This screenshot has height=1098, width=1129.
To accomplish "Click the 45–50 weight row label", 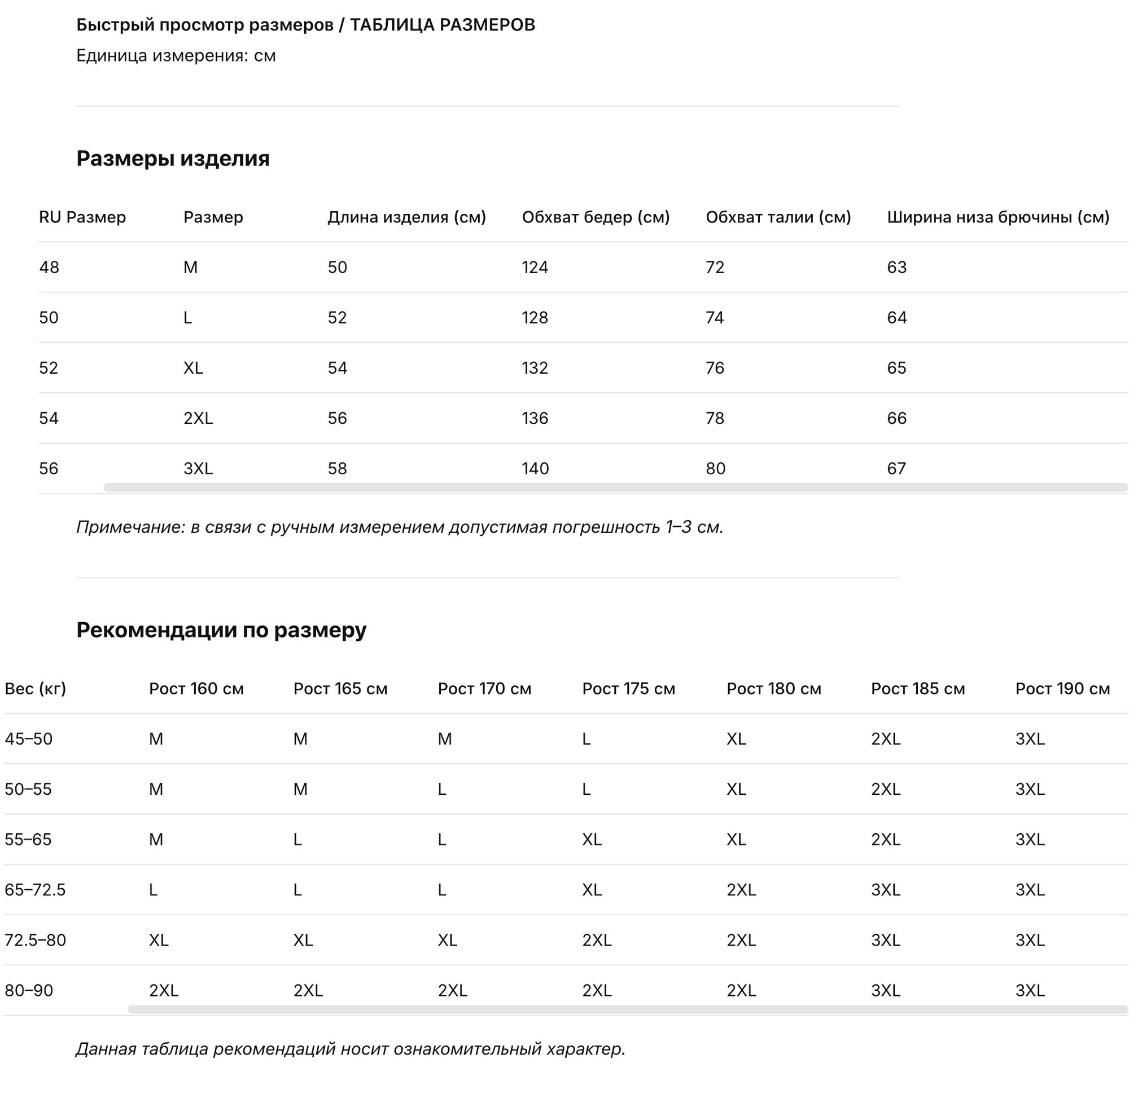I will tap(28, 739).
